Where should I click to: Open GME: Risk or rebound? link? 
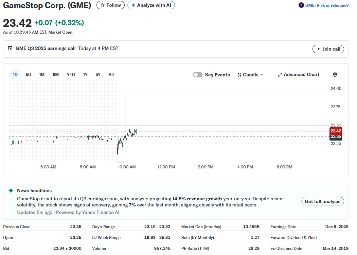[327, 5]
